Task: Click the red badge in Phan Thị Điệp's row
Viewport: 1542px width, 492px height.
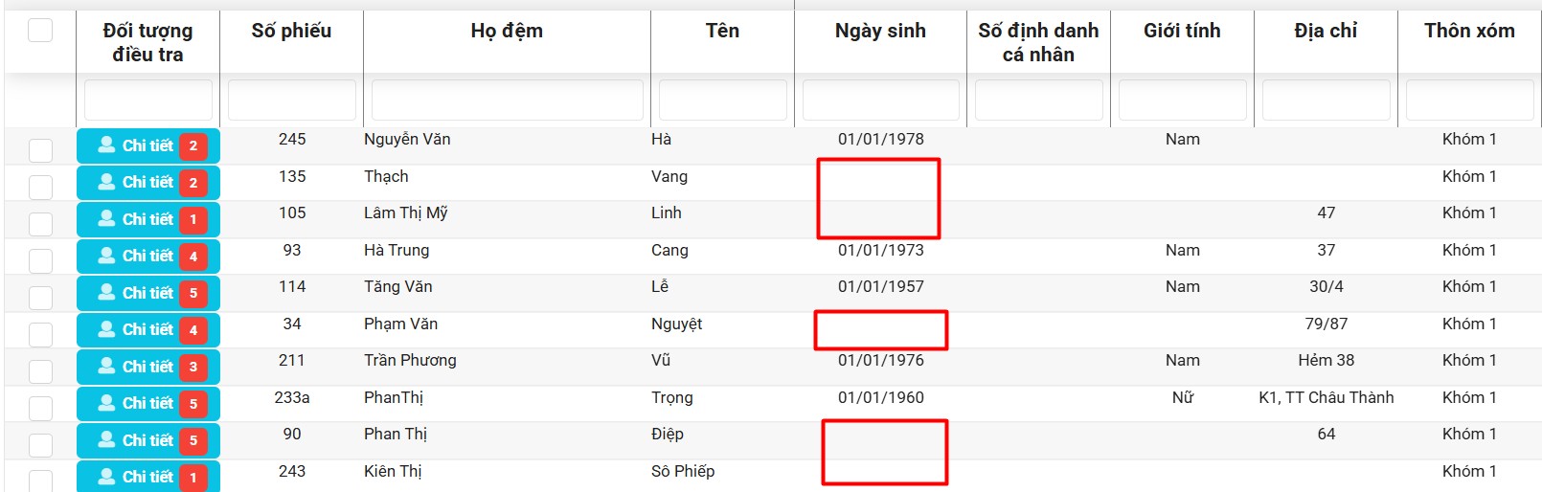Action: [x=193, y=440]
